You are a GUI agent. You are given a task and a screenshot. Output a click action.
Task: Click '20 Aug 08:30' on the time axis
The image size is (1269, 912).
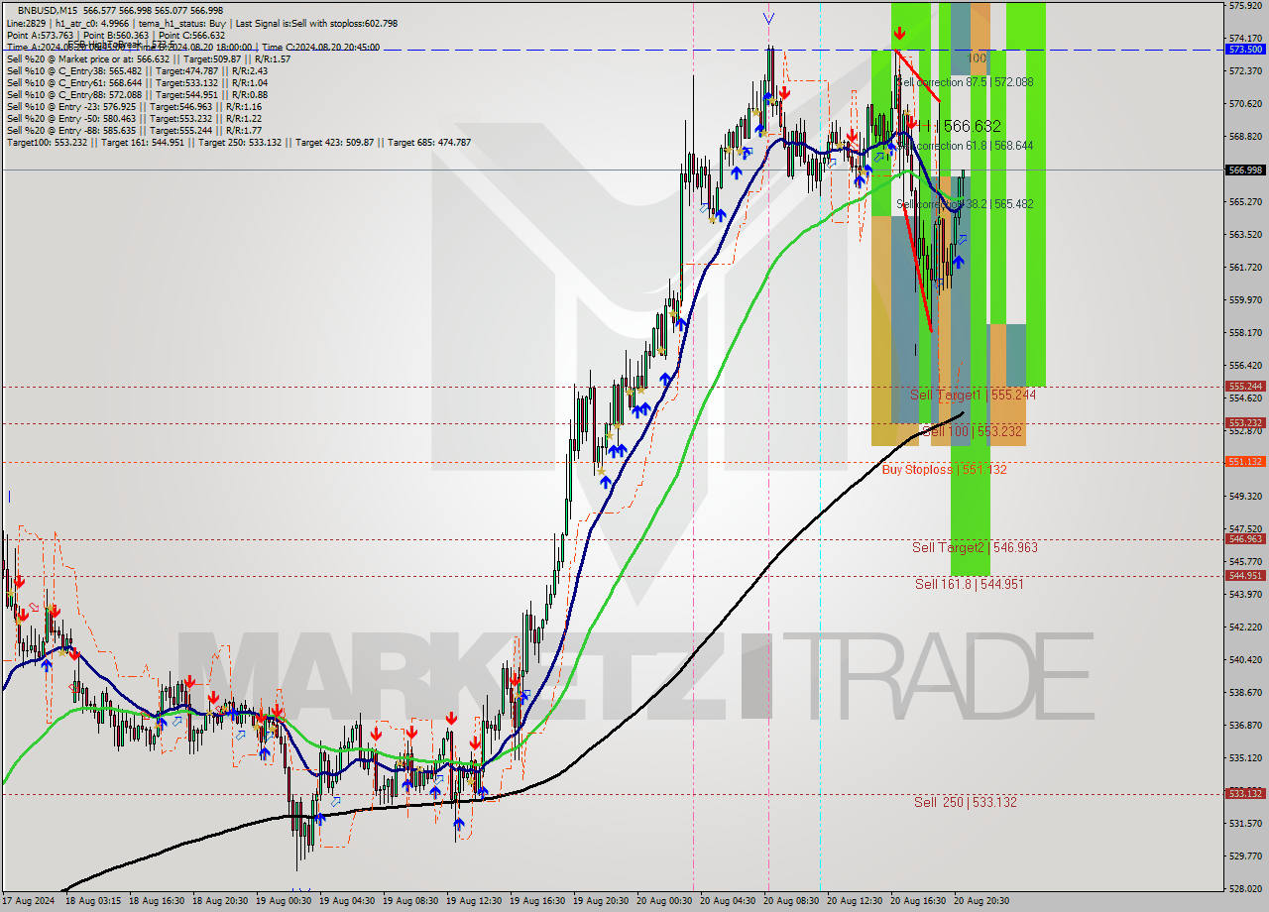click(x=793, y=901)
